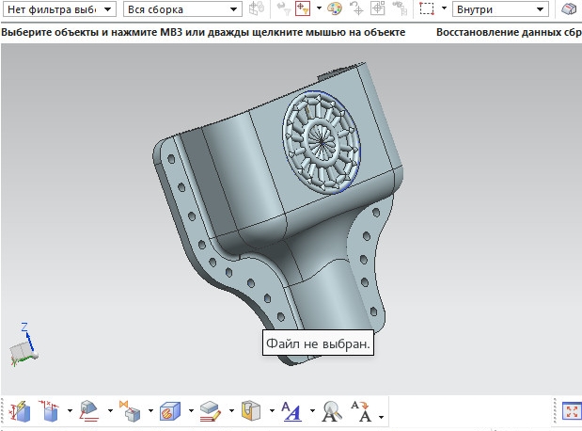Click the eraser-like icon at top right

pyautogui.click(x=570, y=8)
